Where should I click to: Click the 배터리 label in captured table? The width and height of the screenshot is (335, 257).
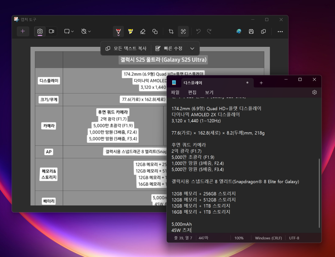coord(49,201)
